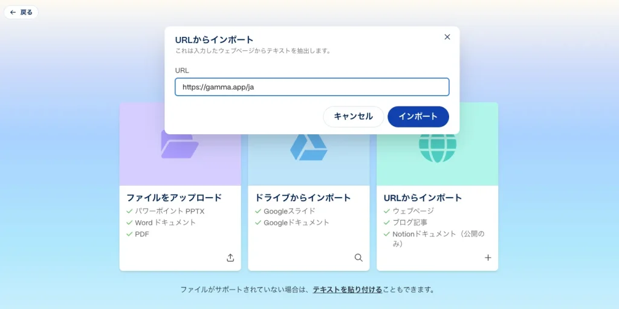This screenshot has height=309, width=619.
Task: Select URLからインポート card title below the dialog
Action: [x=423, y=198]
